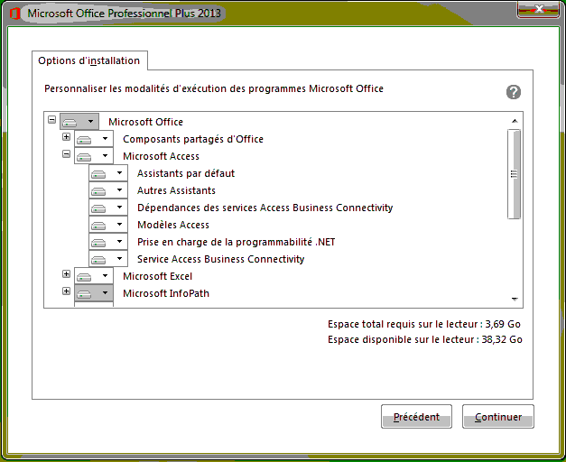Select Dépendances des services Access Business Connectivity

[265, 208]
